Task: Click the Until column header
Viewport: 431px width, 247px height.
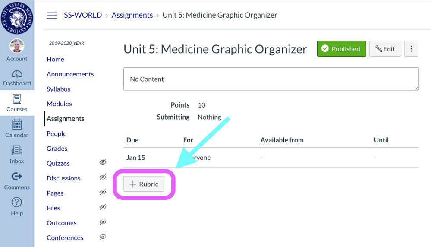Action: tap(381, 140)
